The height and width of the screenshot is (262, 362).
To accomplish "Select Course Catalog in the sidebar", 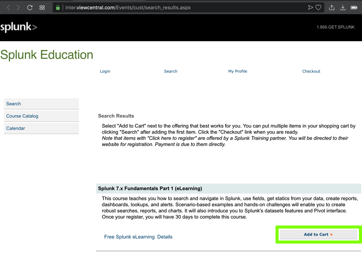I will point(22,116).
